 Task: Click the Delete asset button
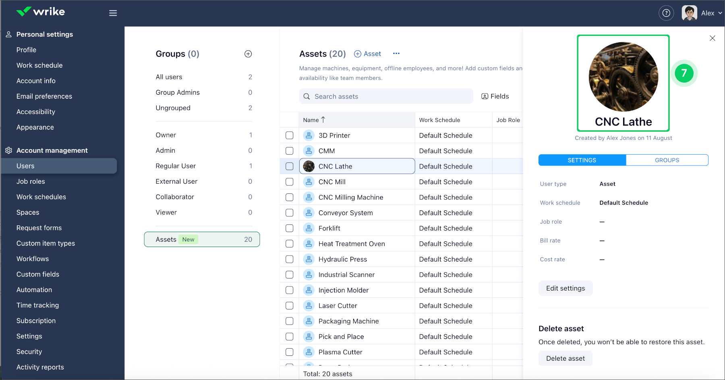pyautogui.click(x=565, y=358)
